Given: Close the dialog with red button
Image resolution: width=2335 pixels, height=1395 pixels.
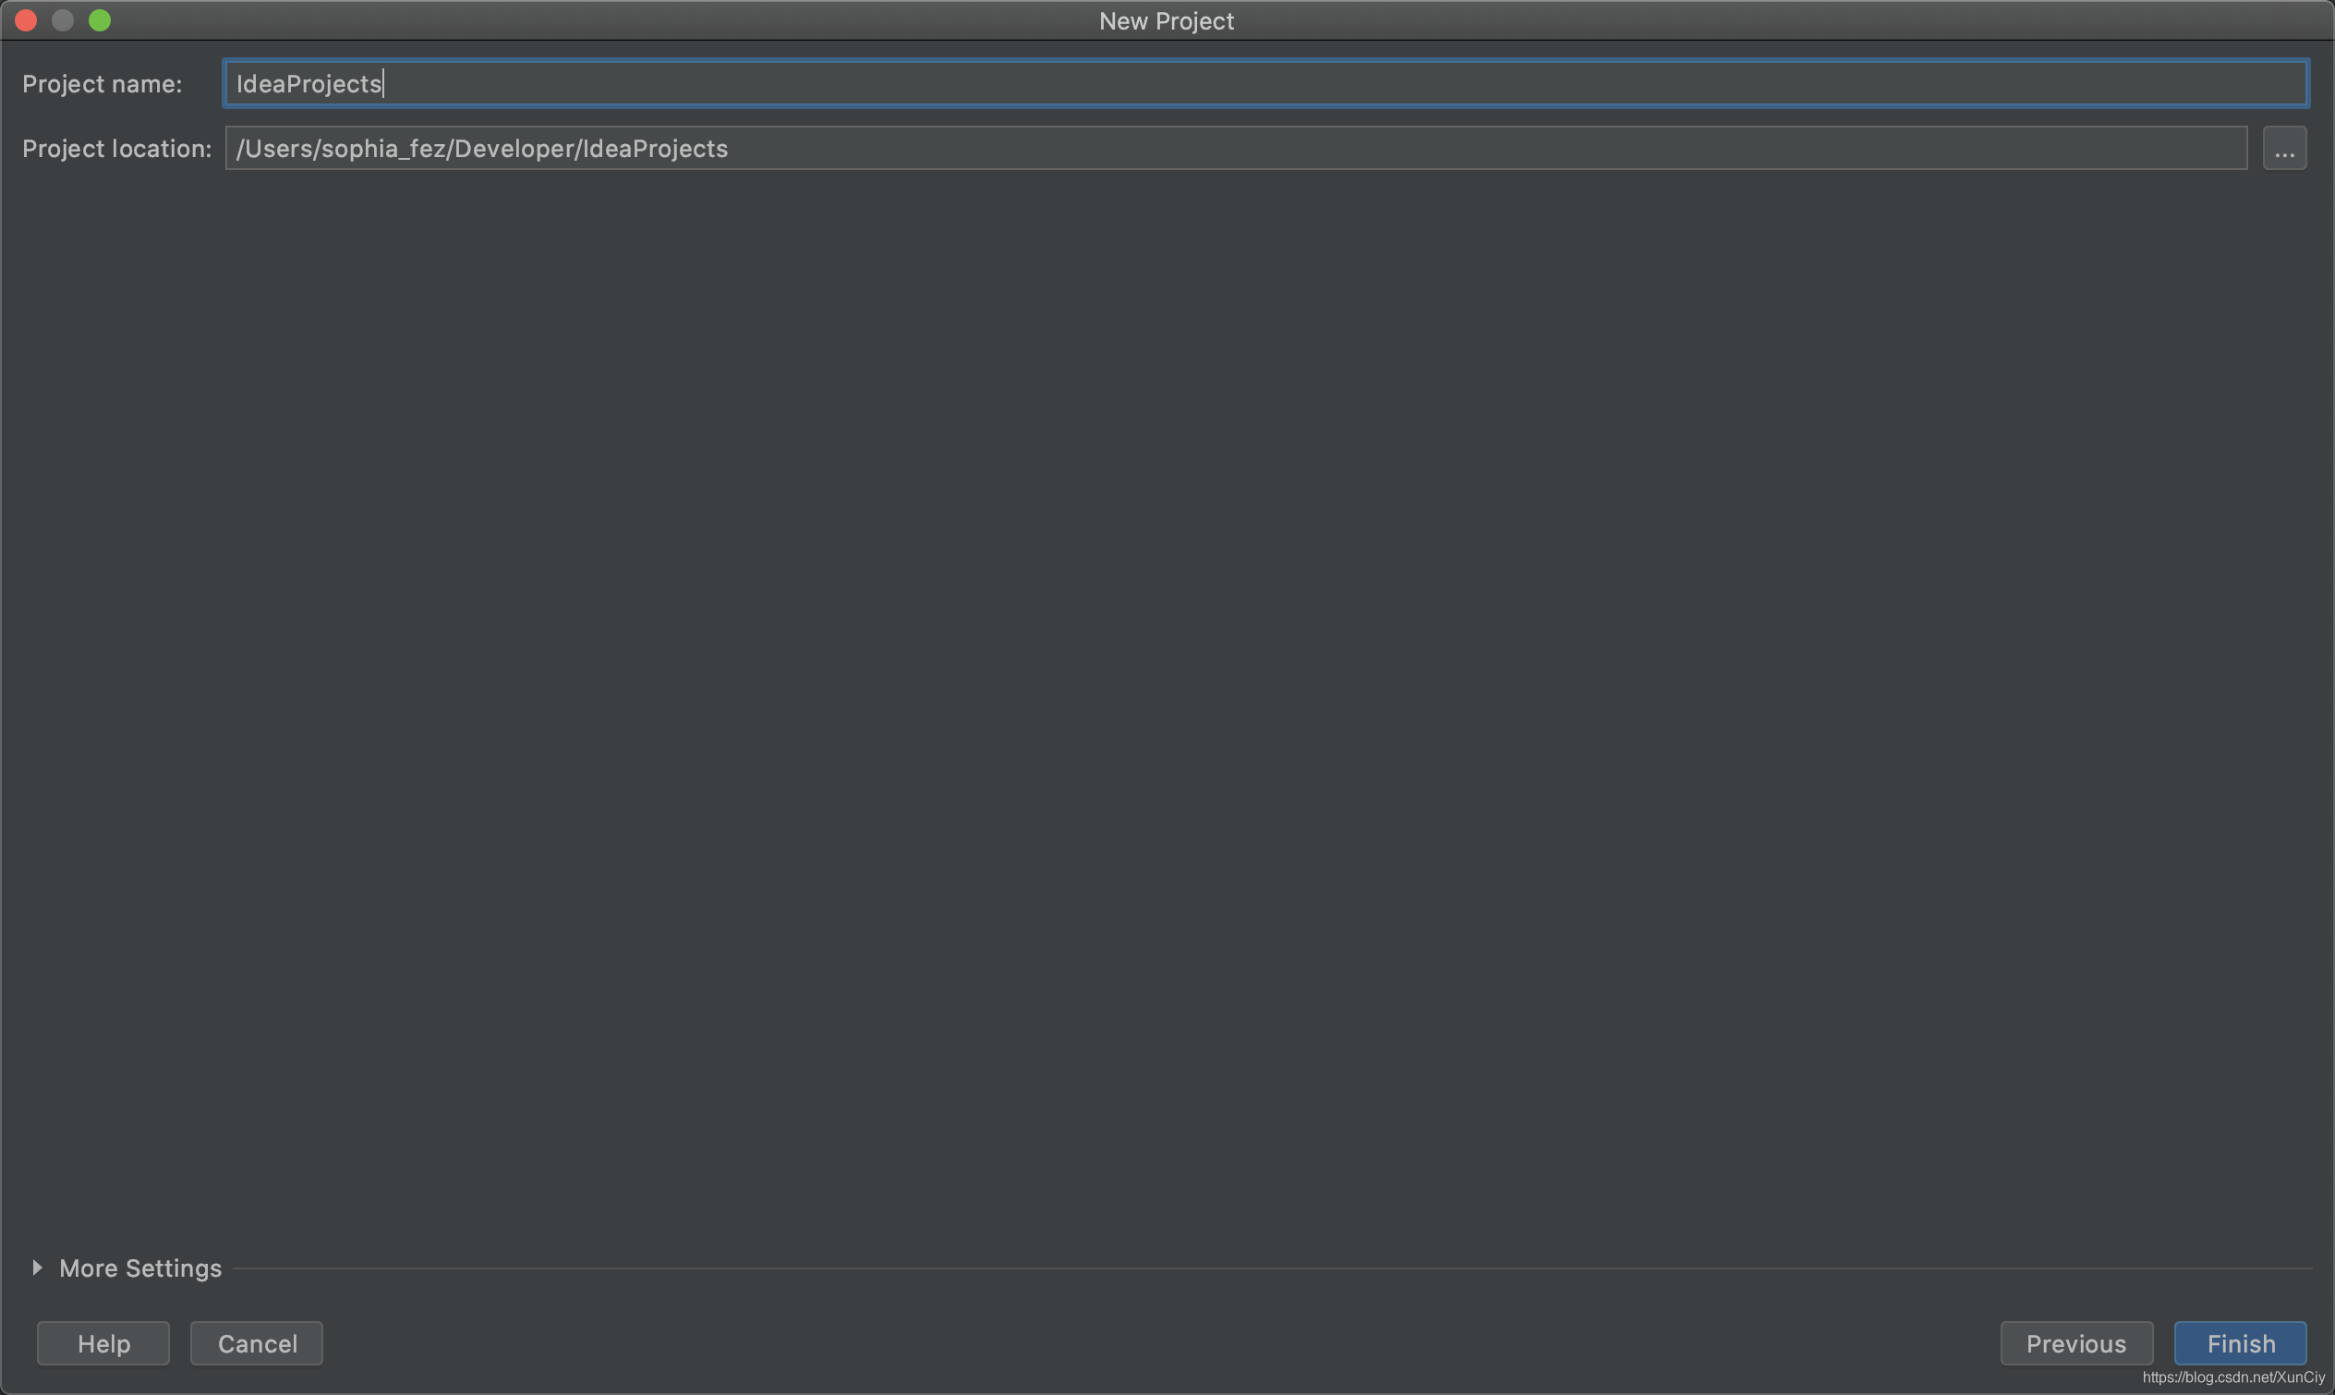Looking at the screenshot, I should click(26, 20).
